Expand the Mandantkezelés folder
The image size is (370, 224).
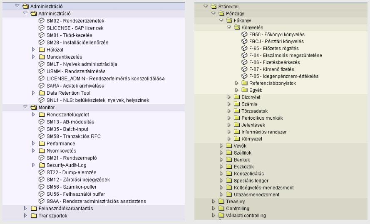(x=33, y=57)
